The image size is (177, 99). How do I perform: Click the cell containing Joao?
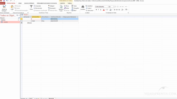click(x=36, y=21)
